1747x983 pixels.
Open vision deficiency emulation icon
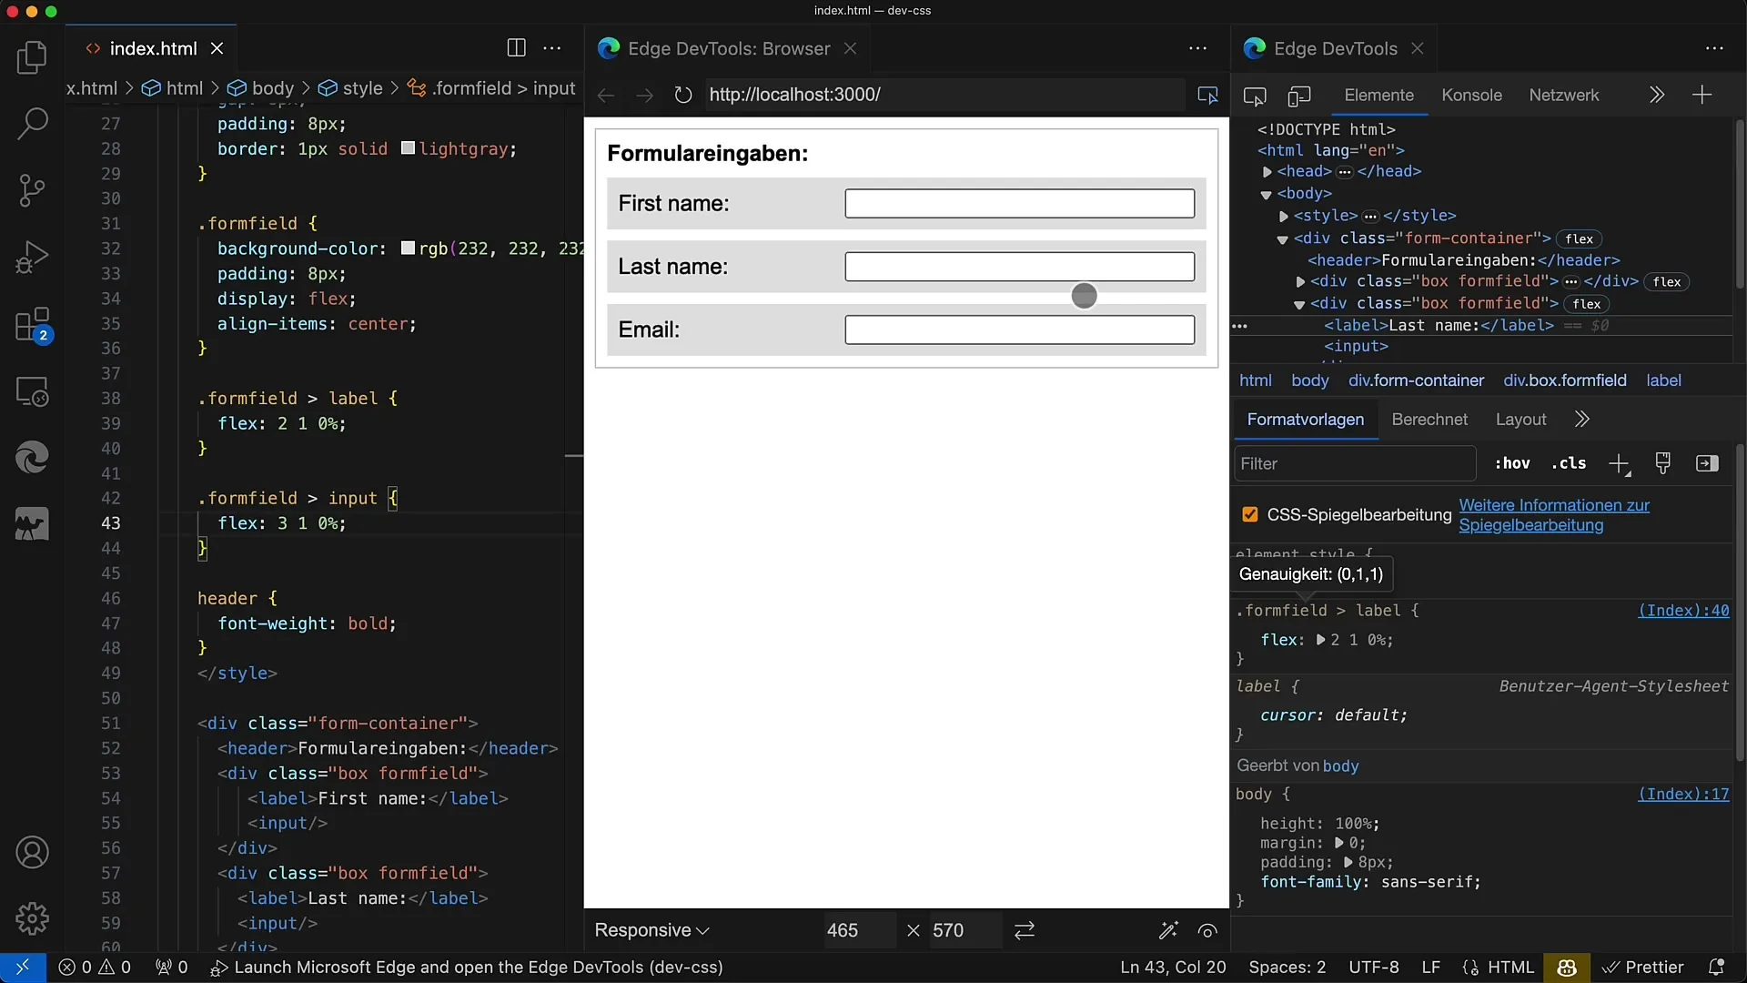pos(1207,930)
